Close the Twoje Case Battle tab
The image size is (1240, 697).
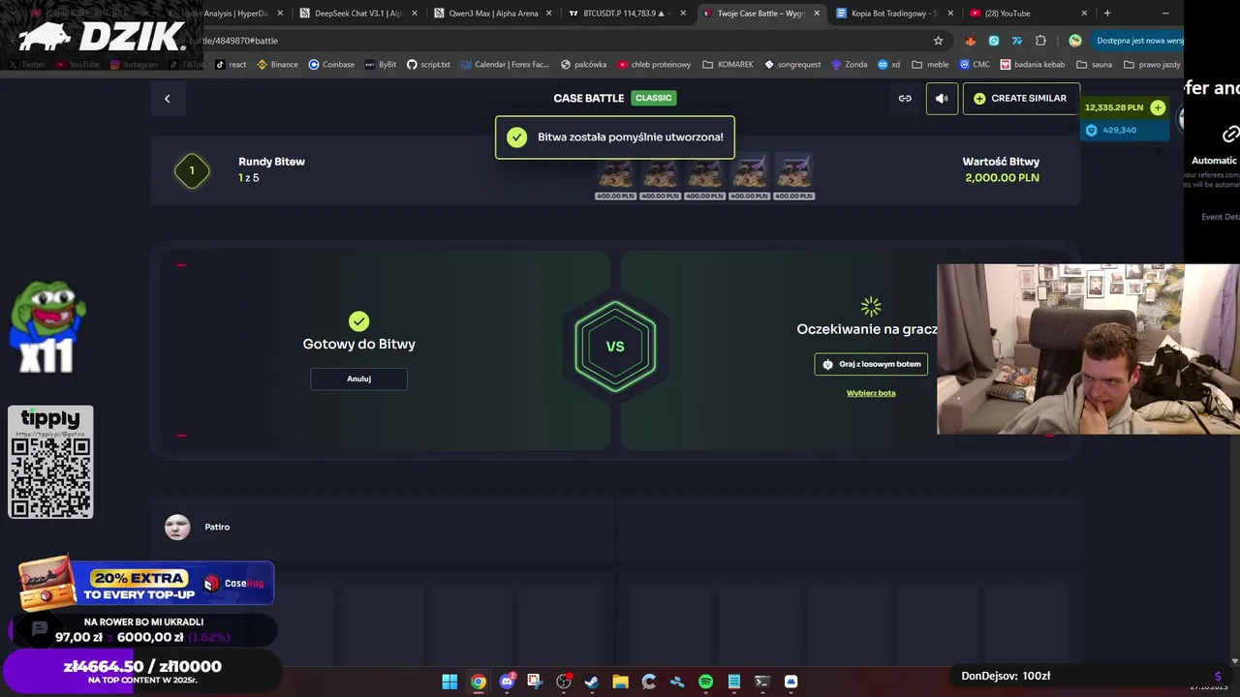coord(817,14)
